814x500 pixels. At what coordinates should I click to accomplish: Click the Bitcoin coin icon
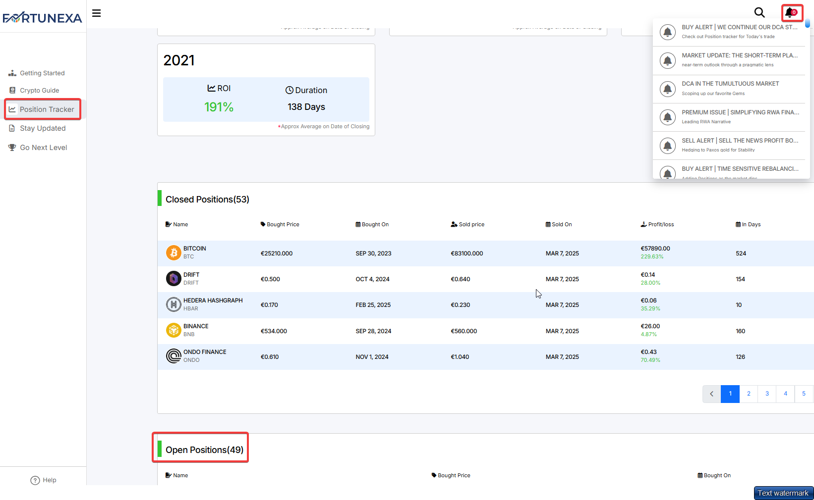point(174,253)
